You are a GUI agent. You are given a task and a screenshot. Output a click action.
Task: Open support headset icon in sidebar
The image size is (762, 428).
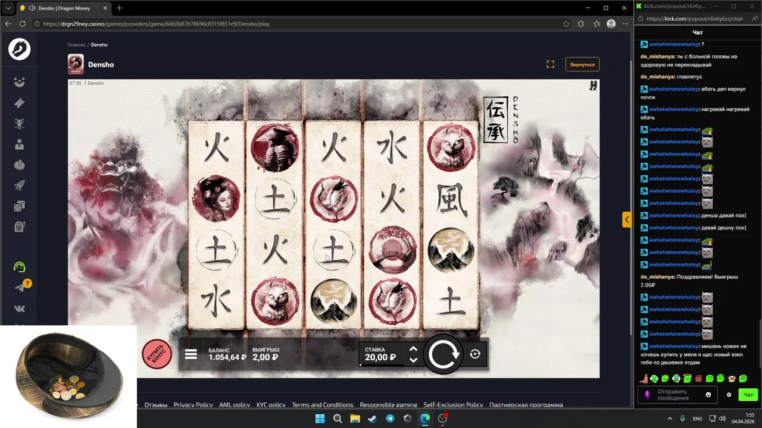(20, 267)
